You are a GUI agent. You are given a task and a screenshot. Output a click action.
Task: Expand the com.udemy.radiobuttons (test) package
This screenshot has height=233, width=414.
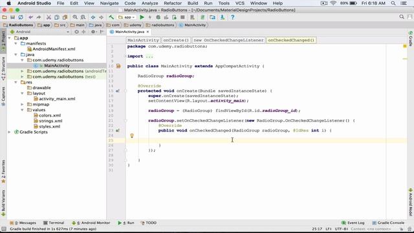[22, 76]
